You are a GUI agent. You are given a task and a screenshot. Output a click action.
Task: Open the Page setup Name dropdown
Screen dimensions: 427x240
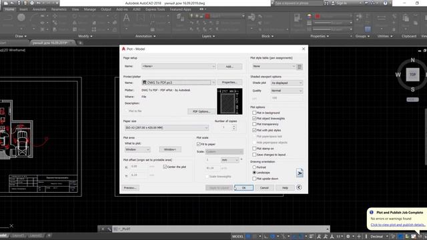click(x=178, y=67)
